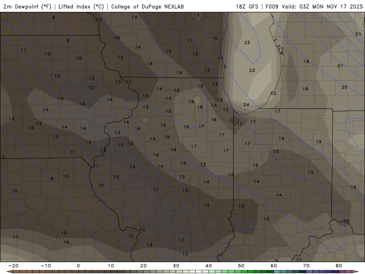Click the "2m Dewpoint (°F)" title text
Viewport: 365px width, 274px height.
(27, 6)
